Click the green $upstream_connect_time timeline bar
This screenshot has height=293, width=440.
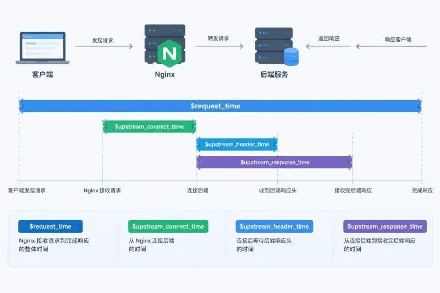(149, 127)
